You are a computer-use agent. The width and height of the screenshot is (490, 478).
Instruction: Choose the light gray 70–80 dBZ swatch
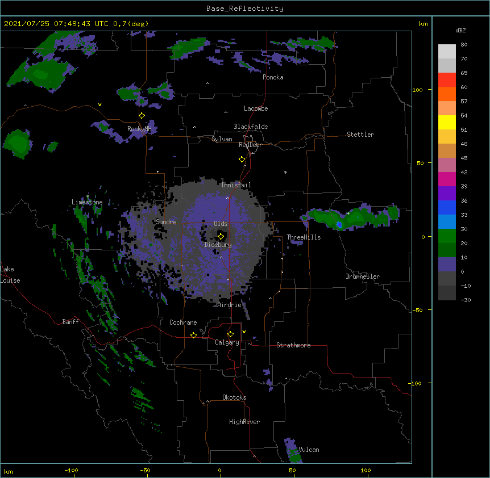[447, 52]
